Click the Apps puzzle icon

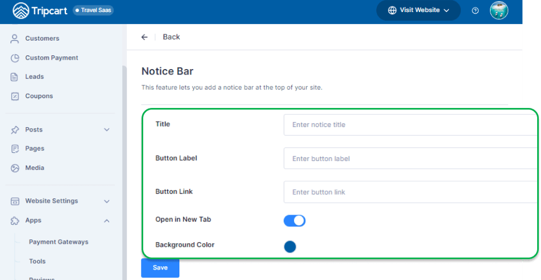coord(15,221)
